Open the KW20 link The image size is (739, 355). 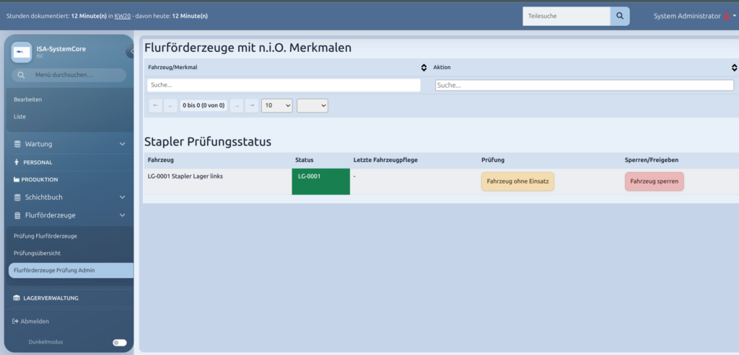(x=123, y=16)
